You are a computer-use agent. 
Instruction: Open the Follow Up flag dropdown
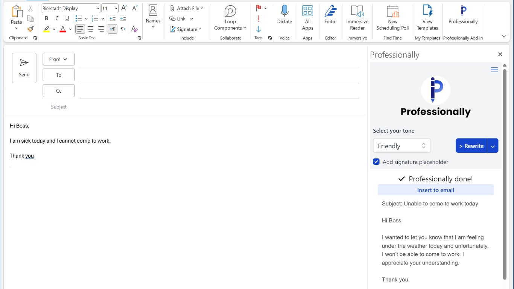click(x=266, y=8)
